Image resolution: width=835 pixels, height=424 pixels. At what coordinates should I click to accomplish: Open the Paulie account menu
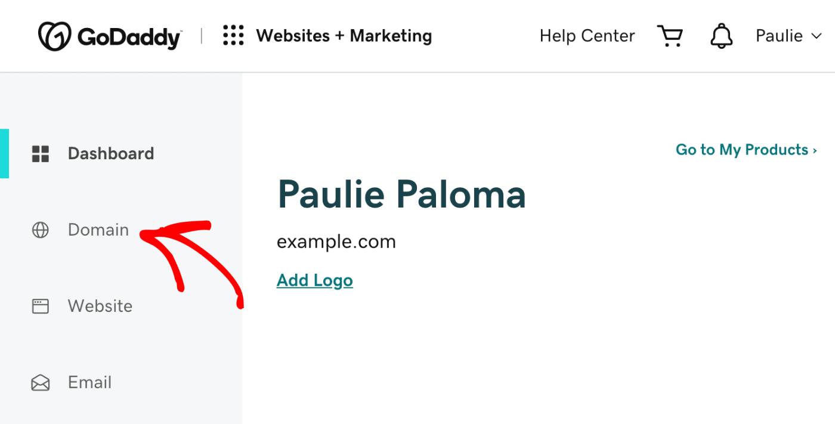click(779, 35)
